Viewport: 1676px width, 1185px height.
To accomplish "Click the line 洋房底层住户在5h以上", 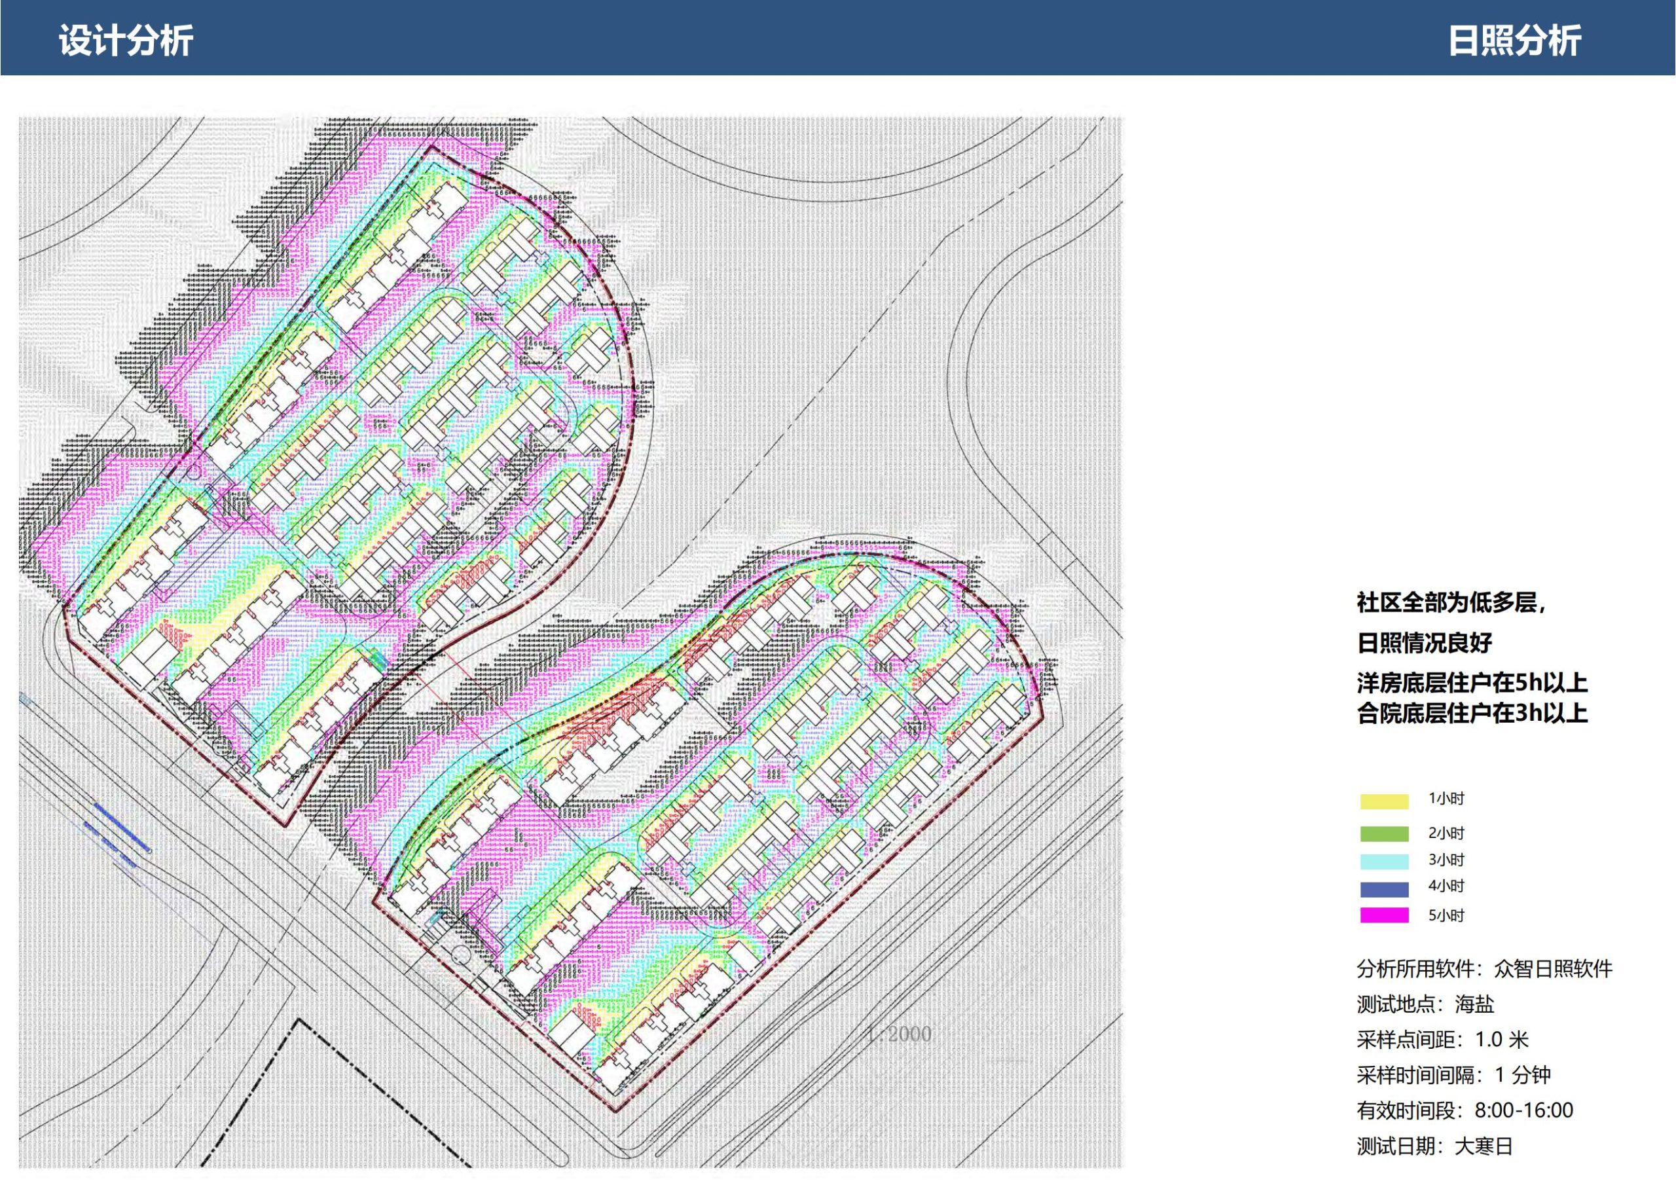I will (x=1472, y=683).
